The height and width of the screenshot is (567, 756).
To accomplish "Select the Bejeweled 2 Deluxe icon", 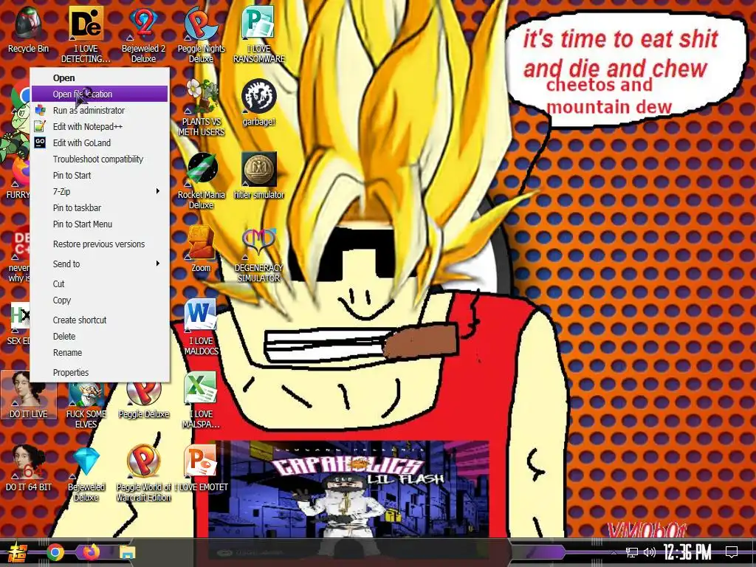I will click(143, 34).
